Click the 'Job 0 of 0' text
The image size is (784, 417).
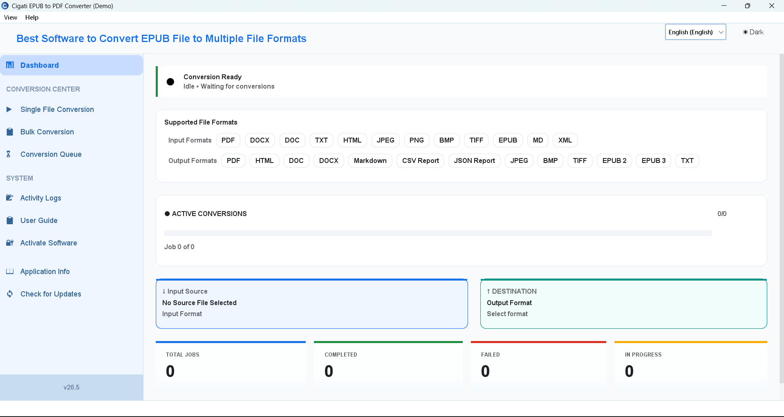(x=179, y=247)
